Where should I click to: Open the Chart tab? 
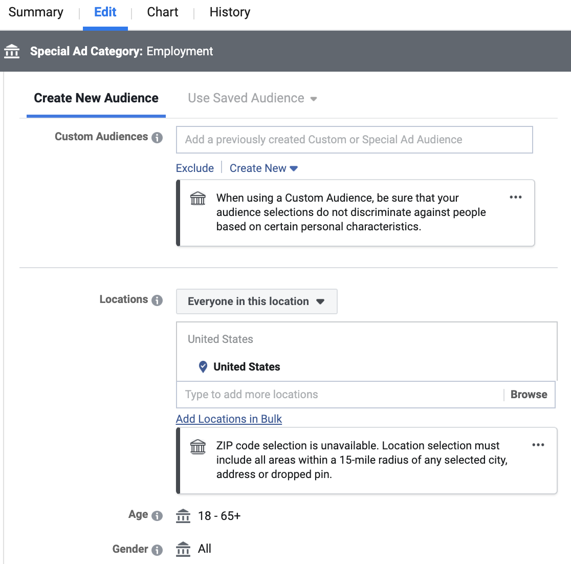pyautogui.click(x=163, y=12)
